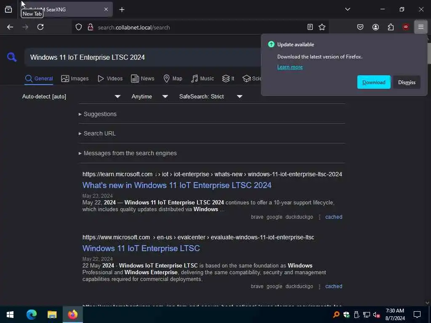Image resolution: width=431 pixels, height=323 pixels.
Task: Toggle reader view icon in address bar
Action: (x=310, y=27)
